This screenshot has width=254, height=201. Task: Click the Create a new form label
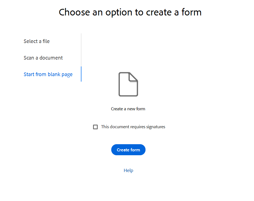[128, 109]
